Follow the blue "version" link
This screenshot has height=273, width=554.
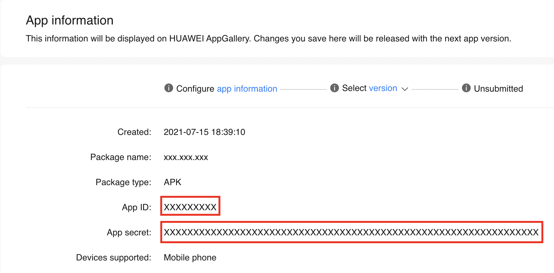click(383, 88)
